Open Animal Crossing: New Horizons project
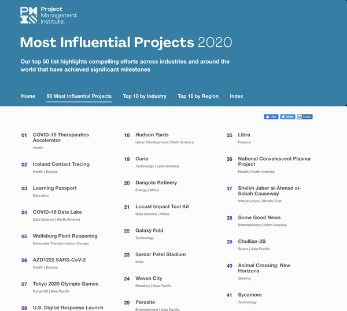 point(264,268)
